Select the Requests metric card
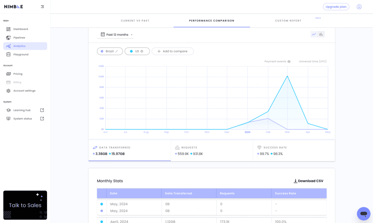Viewport: 373px width, 223px height. click(212, 150)
